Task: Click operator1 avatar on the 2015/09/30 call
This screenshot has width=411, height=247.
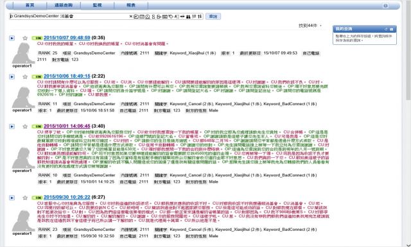Action: pos(23,221)
